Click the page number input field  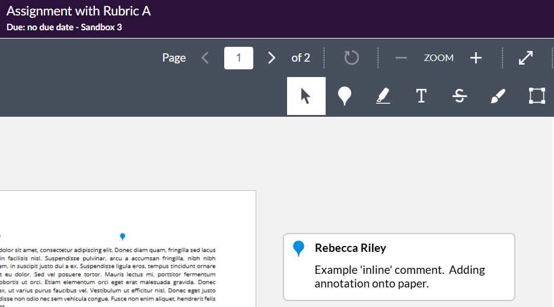238,57
